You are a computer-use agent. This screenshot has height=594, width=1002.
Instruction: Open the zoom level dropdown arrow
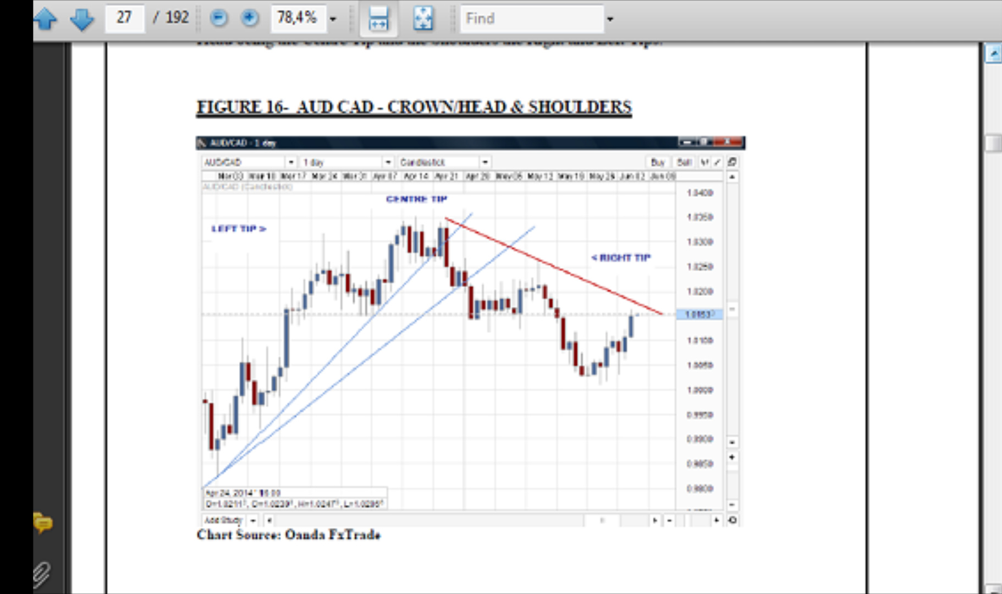point(333,19)
